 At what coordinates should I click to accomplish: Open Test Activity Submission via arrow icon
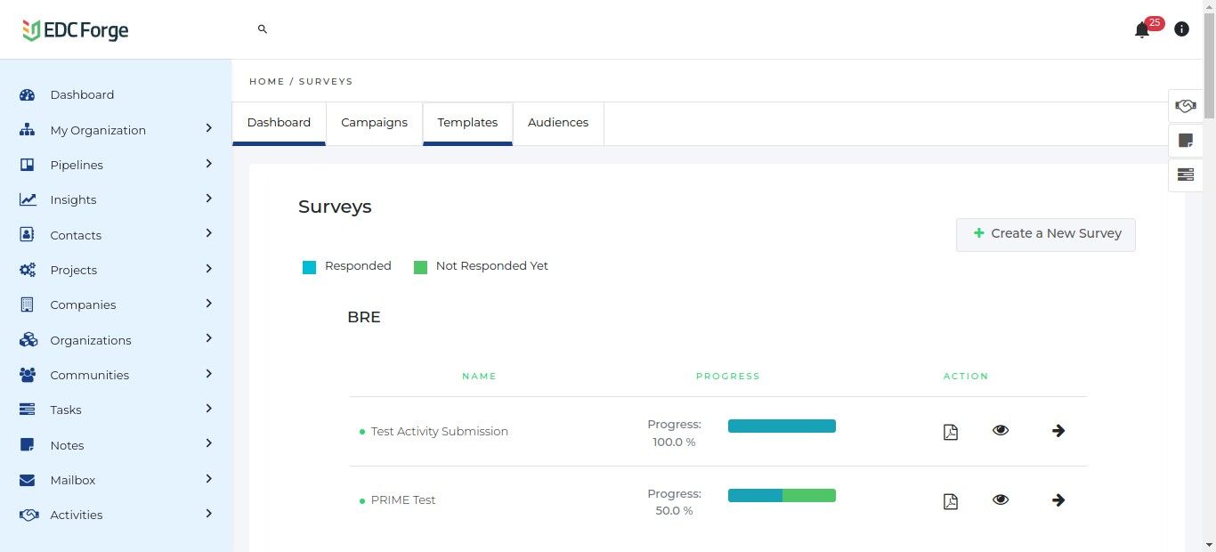[1058, 431]
